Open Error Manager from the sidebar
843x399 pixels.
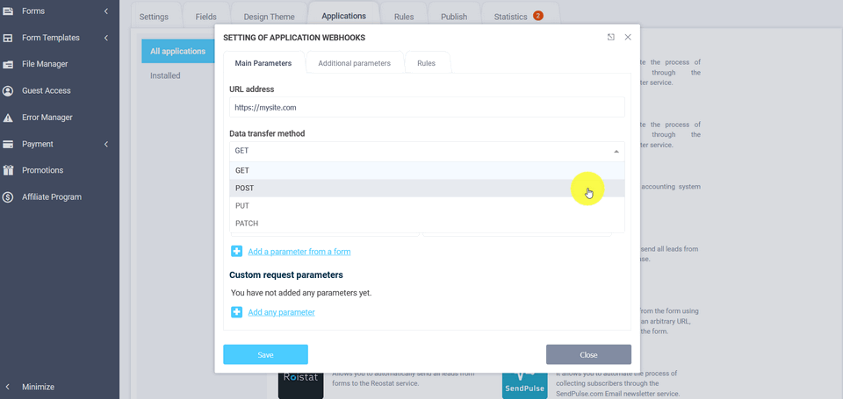[47, 118]
